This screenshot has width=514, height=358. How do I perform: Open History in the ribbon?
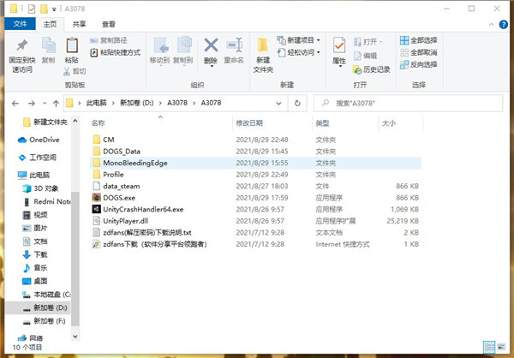[372, 69]
